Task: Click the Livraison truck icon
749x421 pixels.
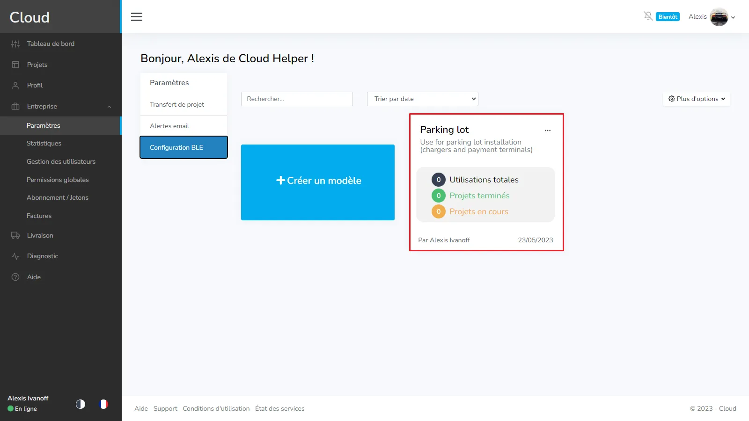Action: pos(15,235)
